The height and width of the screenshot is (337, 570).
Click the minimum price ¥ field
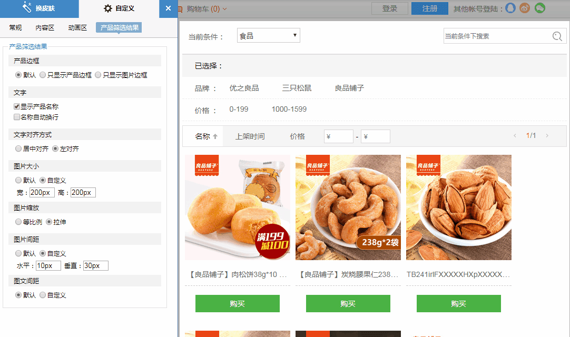(338, 136)
